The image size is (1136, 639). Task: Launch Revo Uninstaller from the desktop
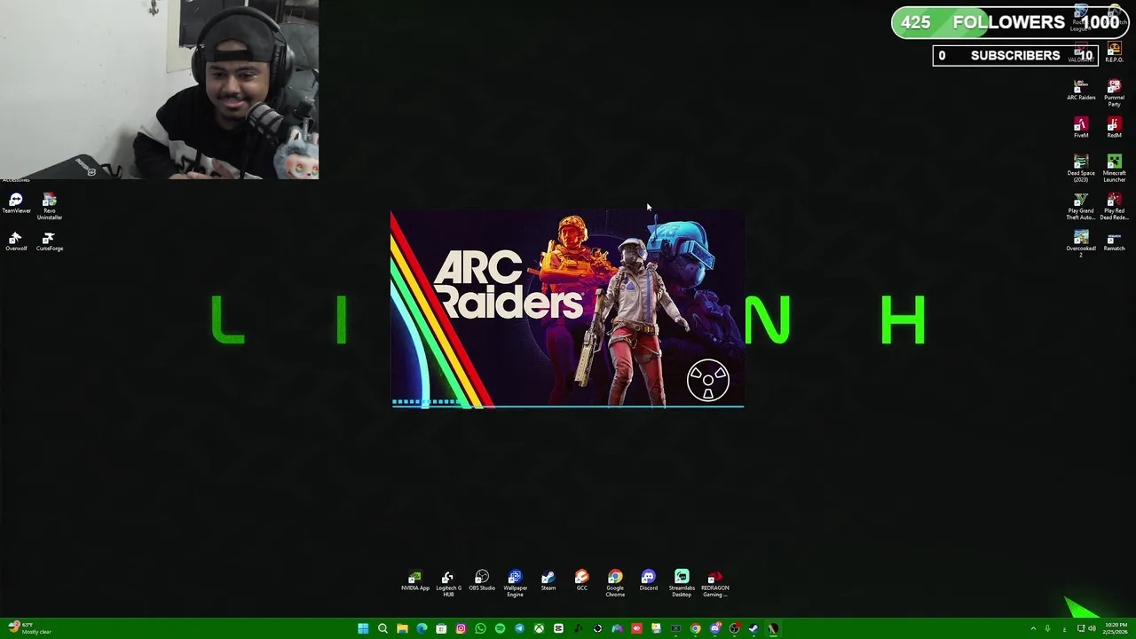pyautogui.click(x=49, y=207)
